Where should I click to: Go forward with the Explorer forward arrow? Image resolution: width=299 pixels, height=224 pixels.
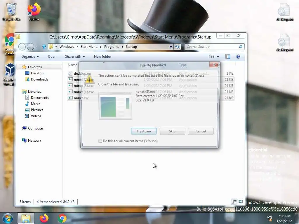30,47
